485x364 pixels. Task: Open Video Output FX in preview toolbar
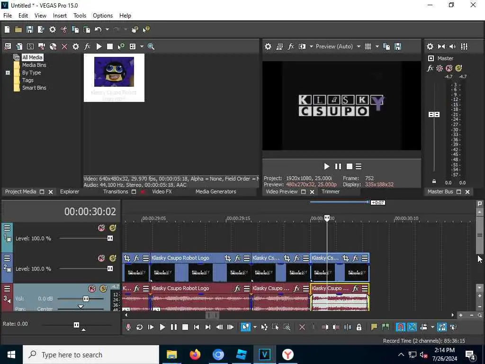[291, 46]
